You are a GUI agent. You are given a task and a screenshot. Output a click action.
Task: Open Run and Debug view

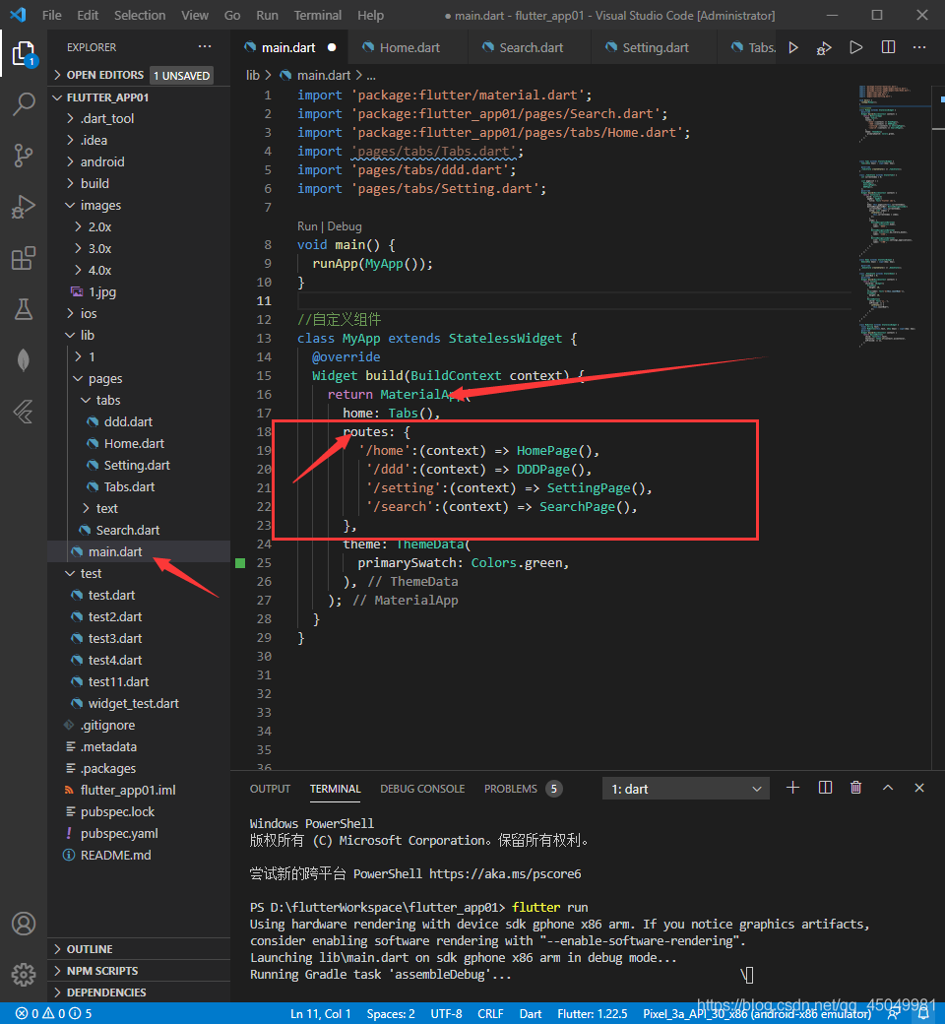point(24,207)
